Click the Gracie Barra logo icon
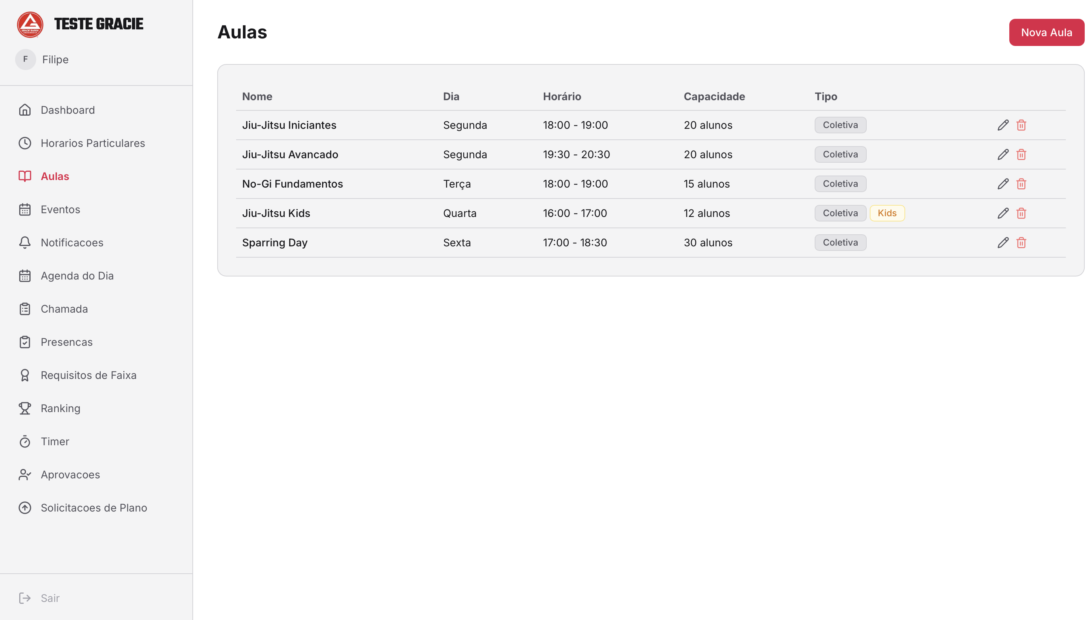This screenshot has width=1090, height=620. coord(30,24)
